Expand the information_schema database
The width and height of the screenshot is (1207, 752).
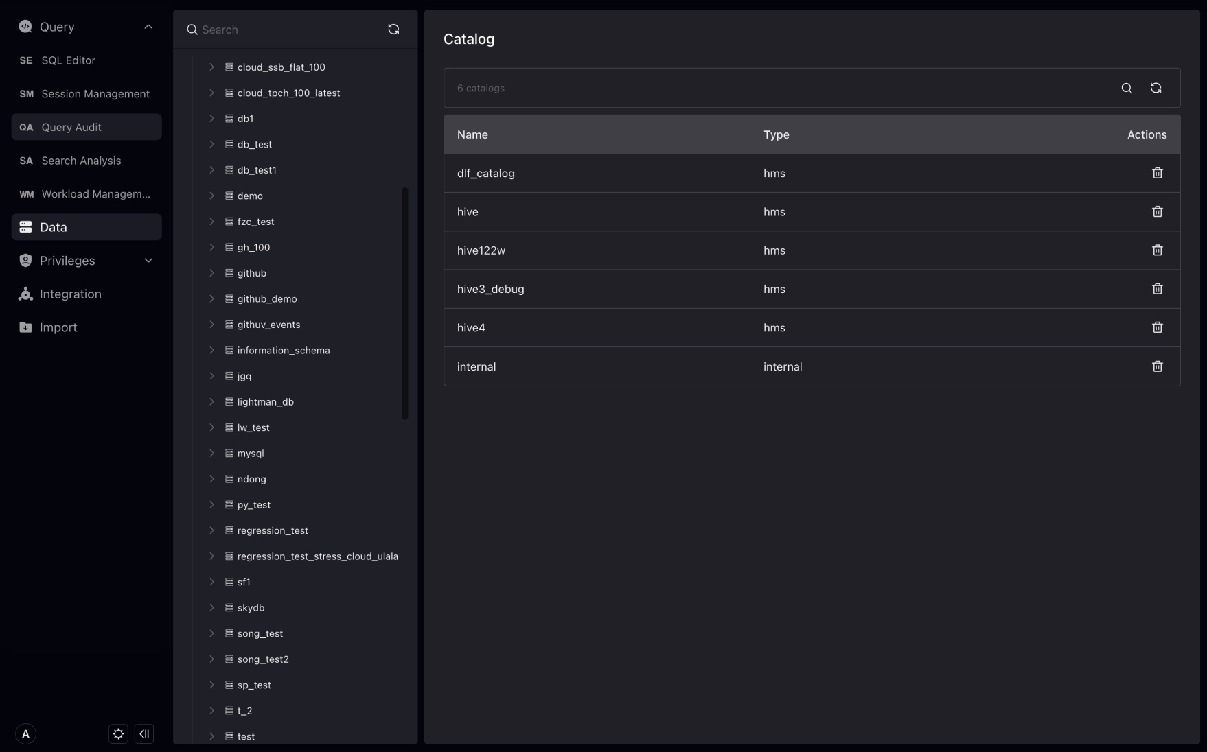[211, 351]
